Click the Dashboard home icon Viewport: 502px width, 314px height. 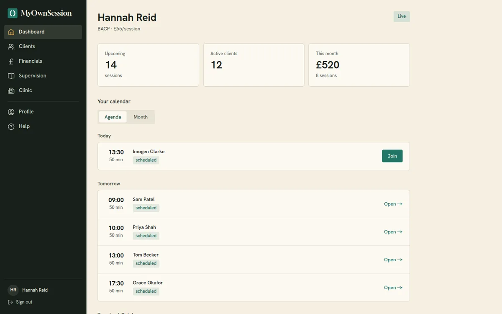(11, 32)
